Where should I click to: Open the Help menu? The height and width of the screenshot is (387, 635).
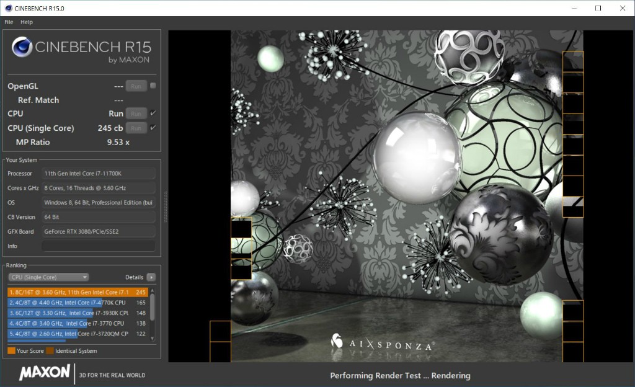27,22
